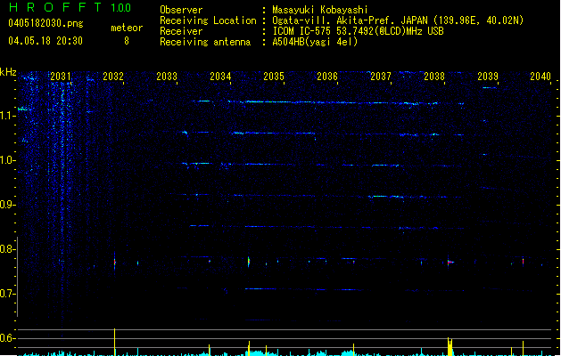
Task: Click the 'Receiving Location' label
Action: 208,20
